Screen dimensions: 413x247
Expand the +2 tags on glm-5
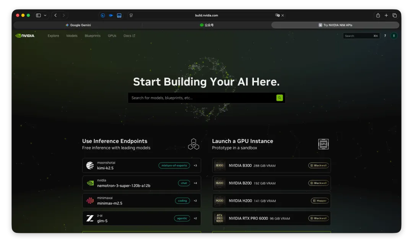click(x=195, y=218)
